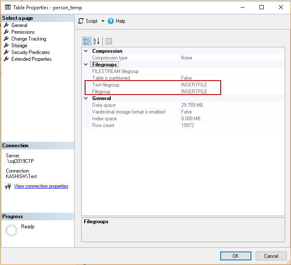Viewport: 291px width, 265px height.
Task: Click the table icon in the title bar
Action: point(8,7)
